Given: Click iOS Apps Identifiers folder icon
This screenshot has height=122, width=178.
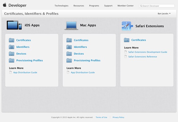Looking at the screenshot, I should pyautogui.click(x=12, y=47).
